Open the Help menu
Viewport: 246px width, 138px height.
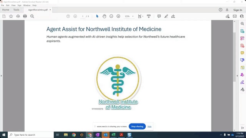(34, 5)
